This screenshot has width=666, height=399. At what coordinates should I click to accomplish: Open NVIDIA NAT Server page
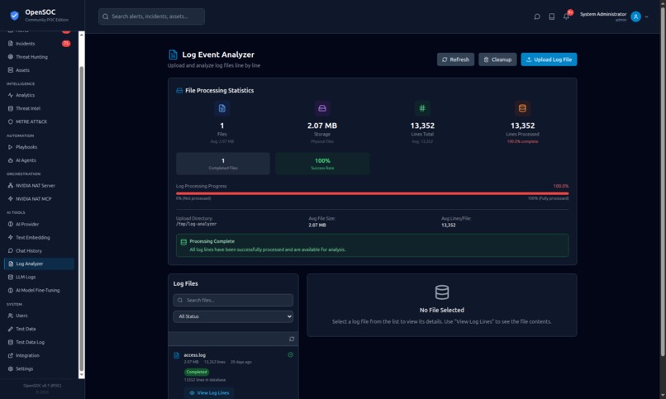pyautogui.click(x=39, y=186)
